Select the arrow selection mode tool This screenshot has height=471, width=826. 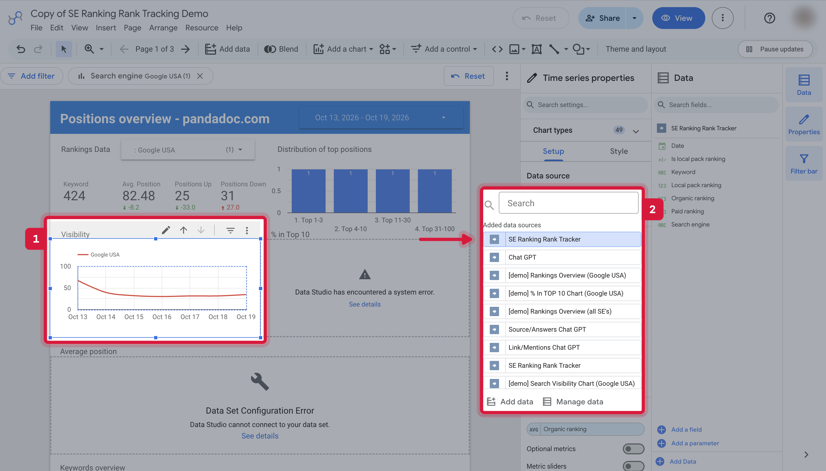(64, 49)
